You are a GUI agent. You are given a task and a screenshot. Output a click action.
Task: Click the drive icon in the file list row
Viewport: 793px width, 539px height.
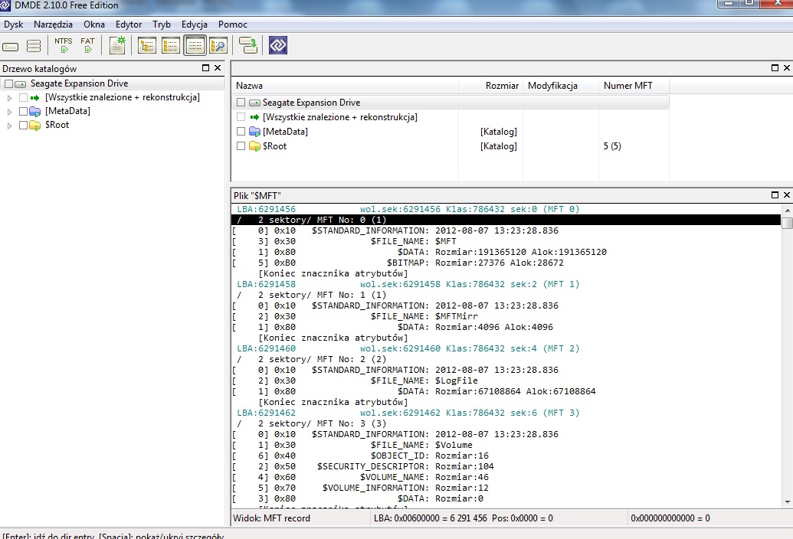[x=255, y=103]
